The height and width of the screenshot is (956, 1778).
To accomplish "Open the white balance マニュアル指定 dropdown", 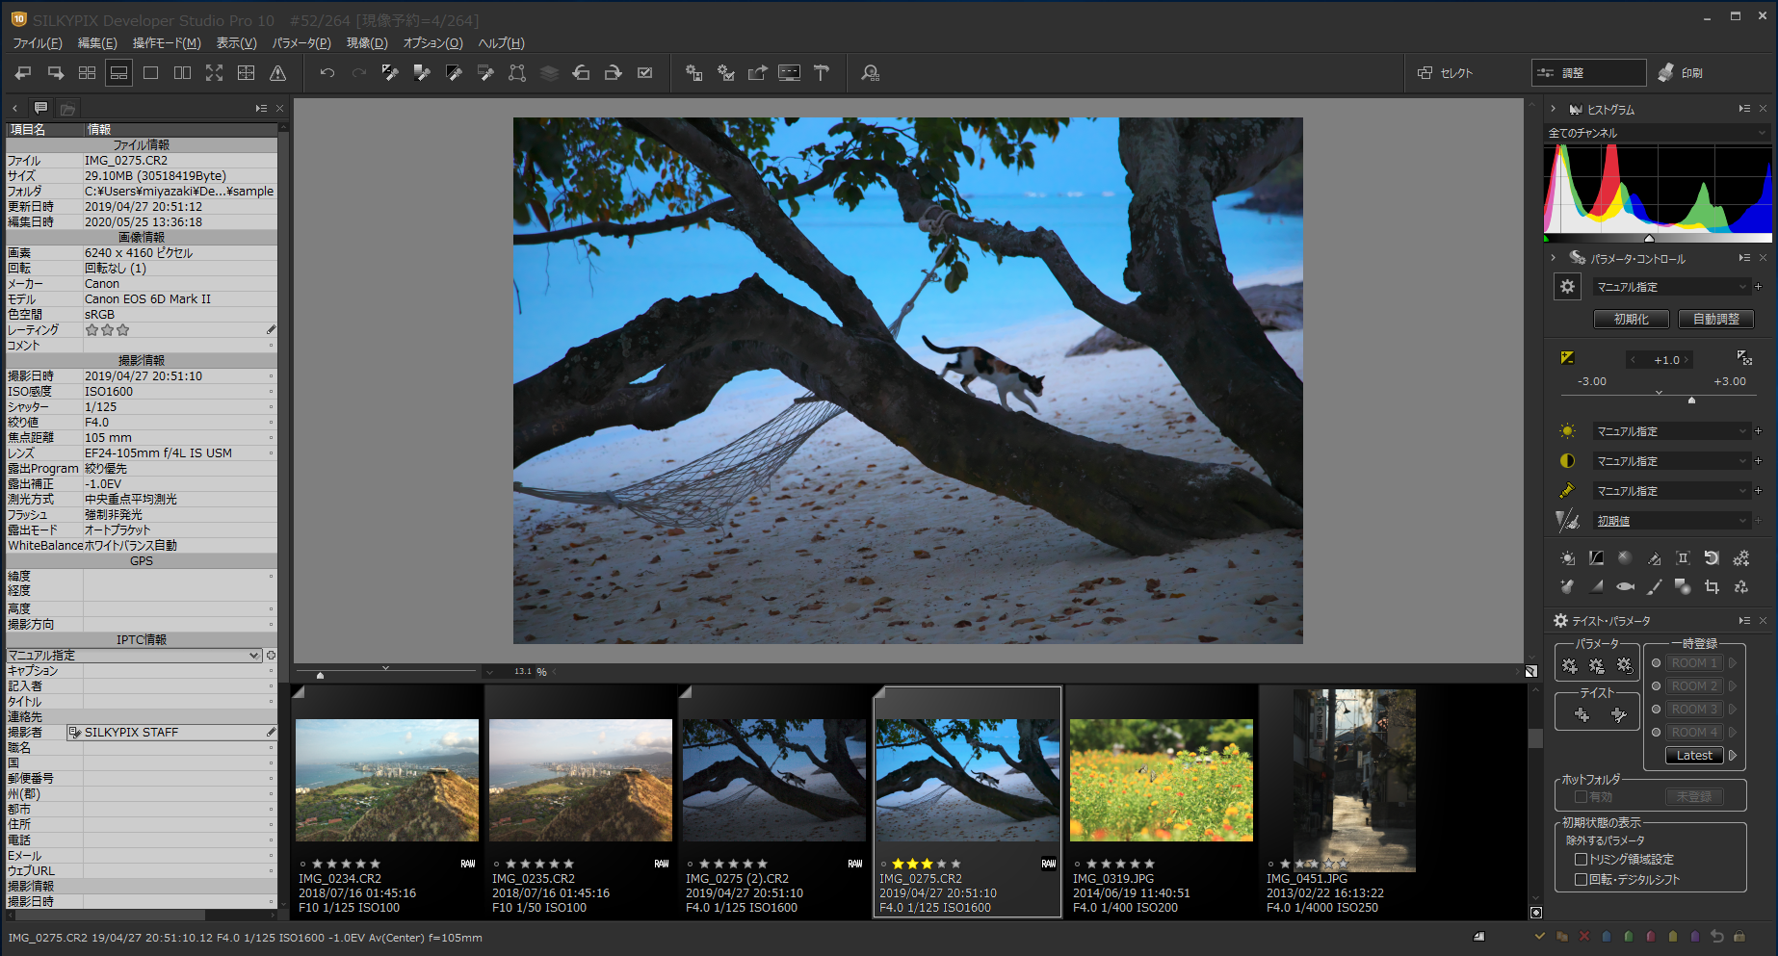I will (1671, 431).
